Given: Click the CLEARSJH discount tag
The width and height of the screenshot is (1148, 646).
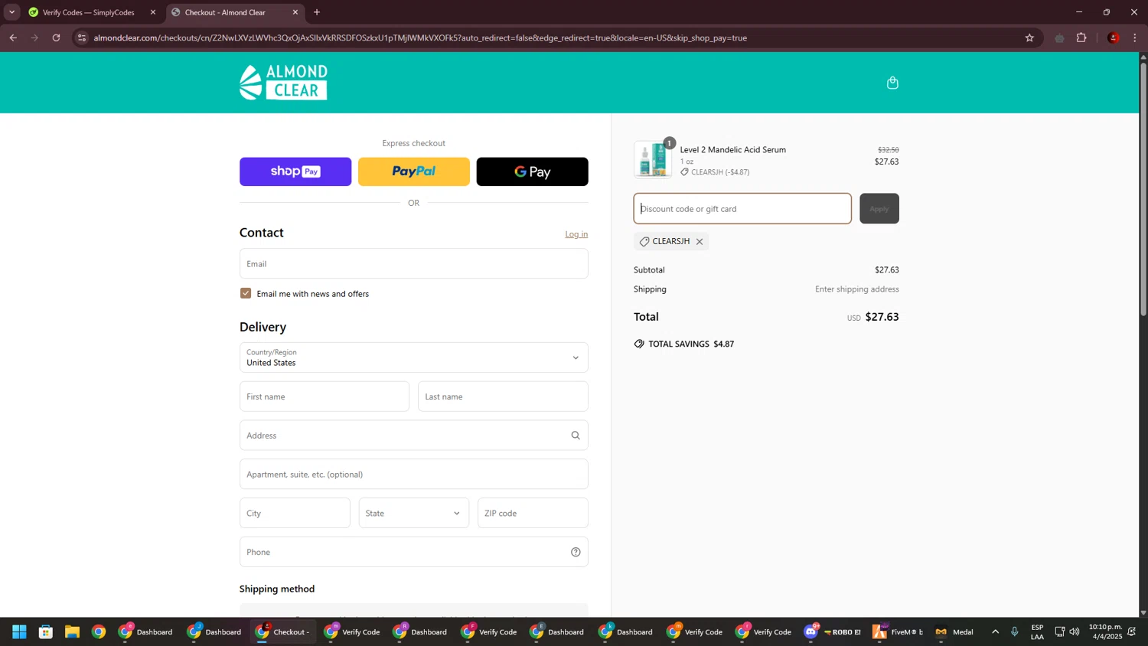Looking at the screenshot, I should coord(671,241).
